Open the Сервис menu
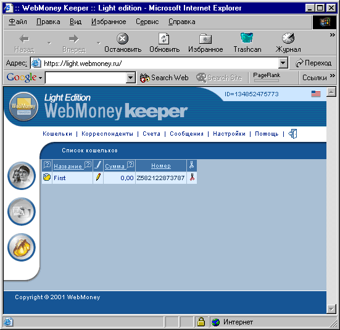 147,22
